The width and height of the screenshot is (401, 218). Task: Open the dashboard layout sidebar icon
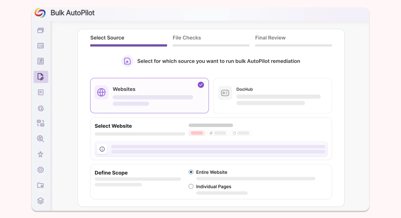(x=41, y=46)
